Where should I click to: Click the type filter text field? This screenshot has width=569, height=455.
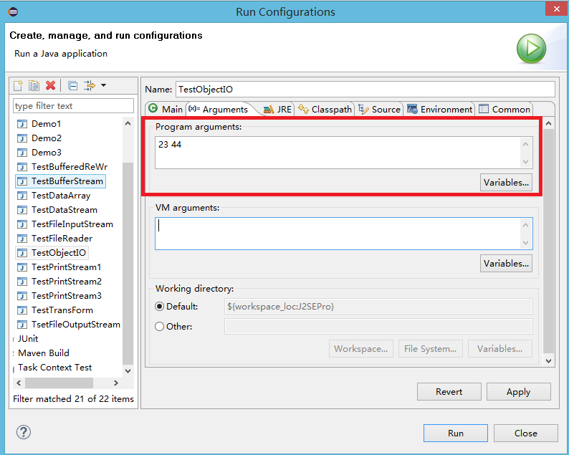click(73, 106)
